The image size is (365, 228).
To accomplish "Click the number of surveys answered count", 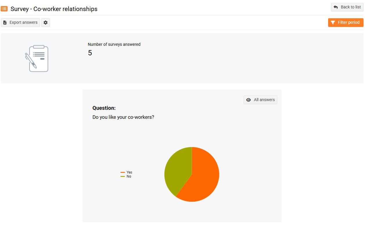I will point(90,53).
